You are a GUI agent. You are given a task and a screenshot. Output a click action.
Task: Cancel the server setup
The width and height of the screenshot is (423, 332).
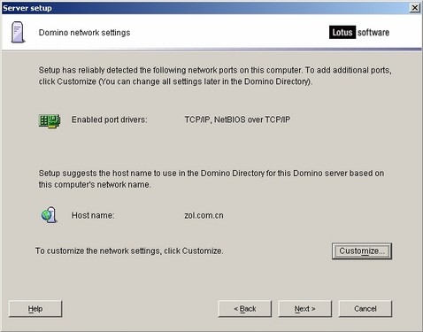[365, 309]
